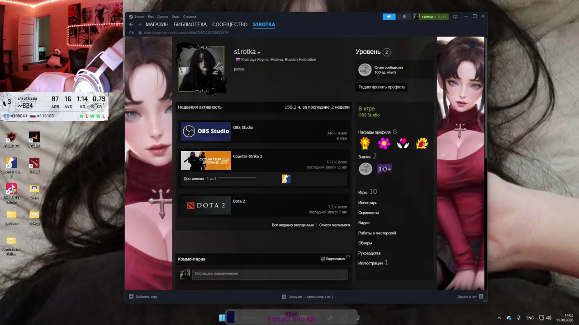Open the Видео link
579x325 pixels.
coord(364,223)
